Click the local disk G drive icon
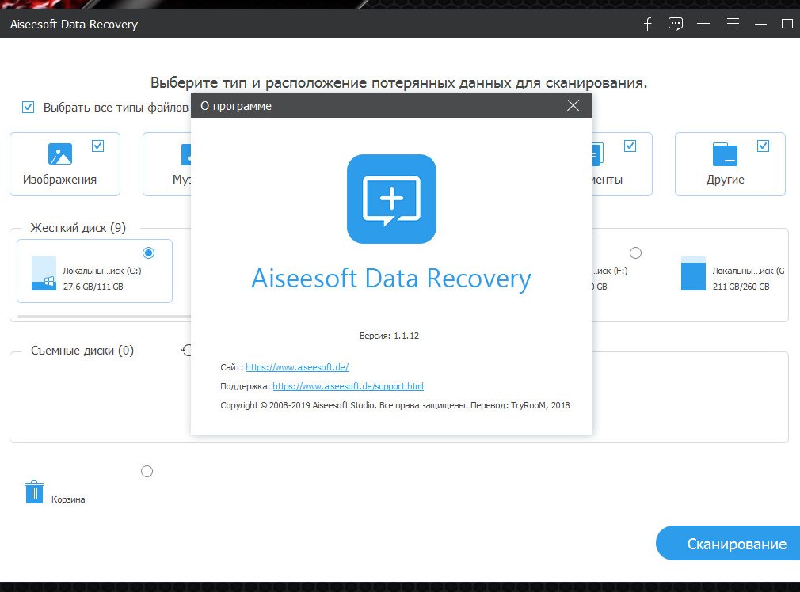 pos(693,274)
